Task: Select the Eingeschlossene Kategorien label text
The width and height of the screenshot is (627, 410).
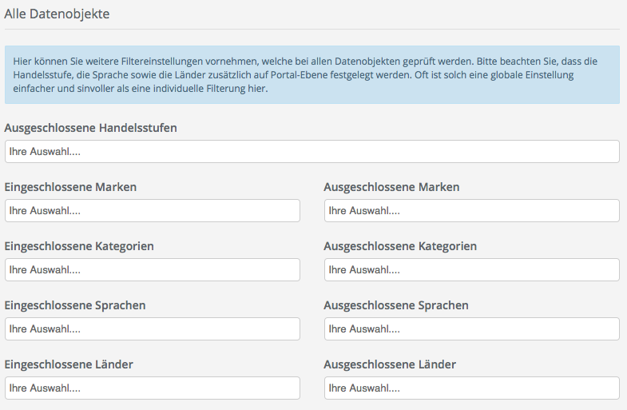Action: (79, 246)
